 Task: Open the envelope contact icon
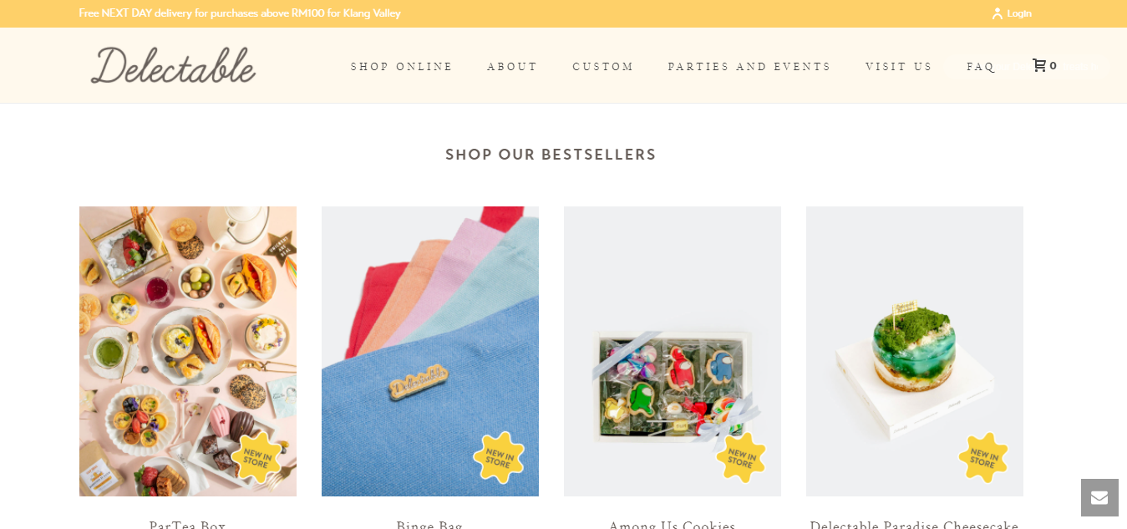(1099, 498)
